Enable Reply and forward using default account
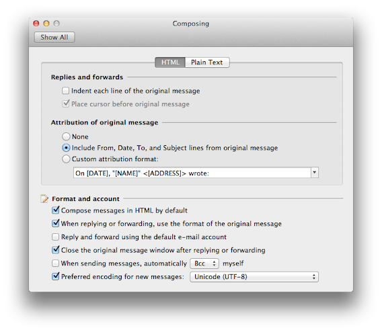The height and width of the screenshot is (332, 382). pos(56,237)
